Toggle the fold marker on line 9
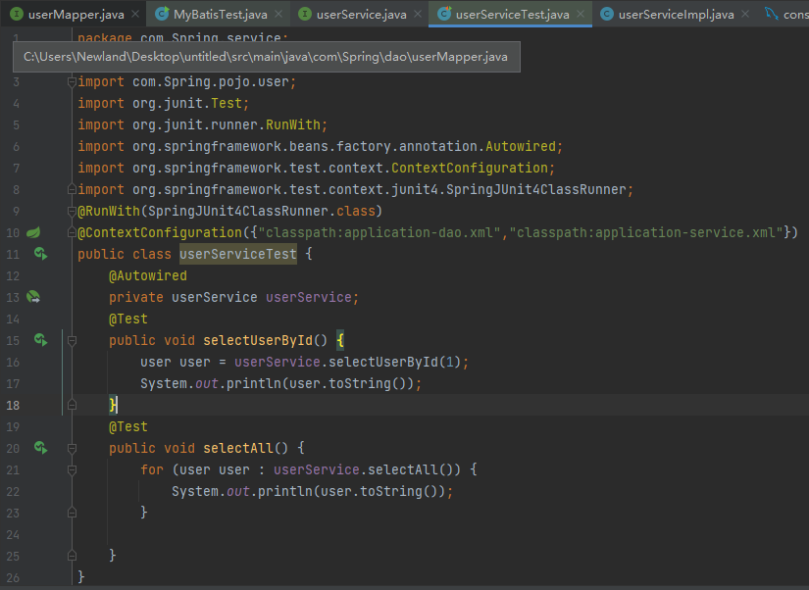The image size is (809, 590). [x=73, y=211]
